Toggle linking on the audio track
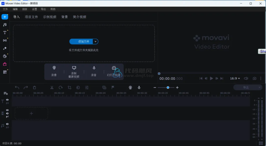Viewport: 266px width, 146px height. pos(7,127)
